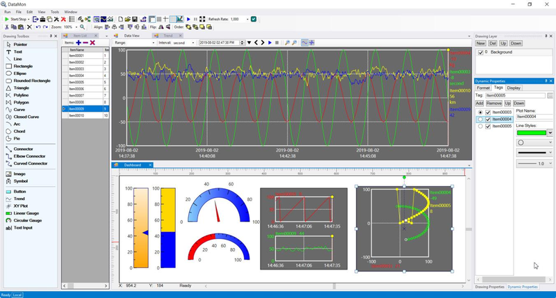Viewport: 556px width, 298px height.
Task: Click the Save floppy disk icon
Action: 135,19
